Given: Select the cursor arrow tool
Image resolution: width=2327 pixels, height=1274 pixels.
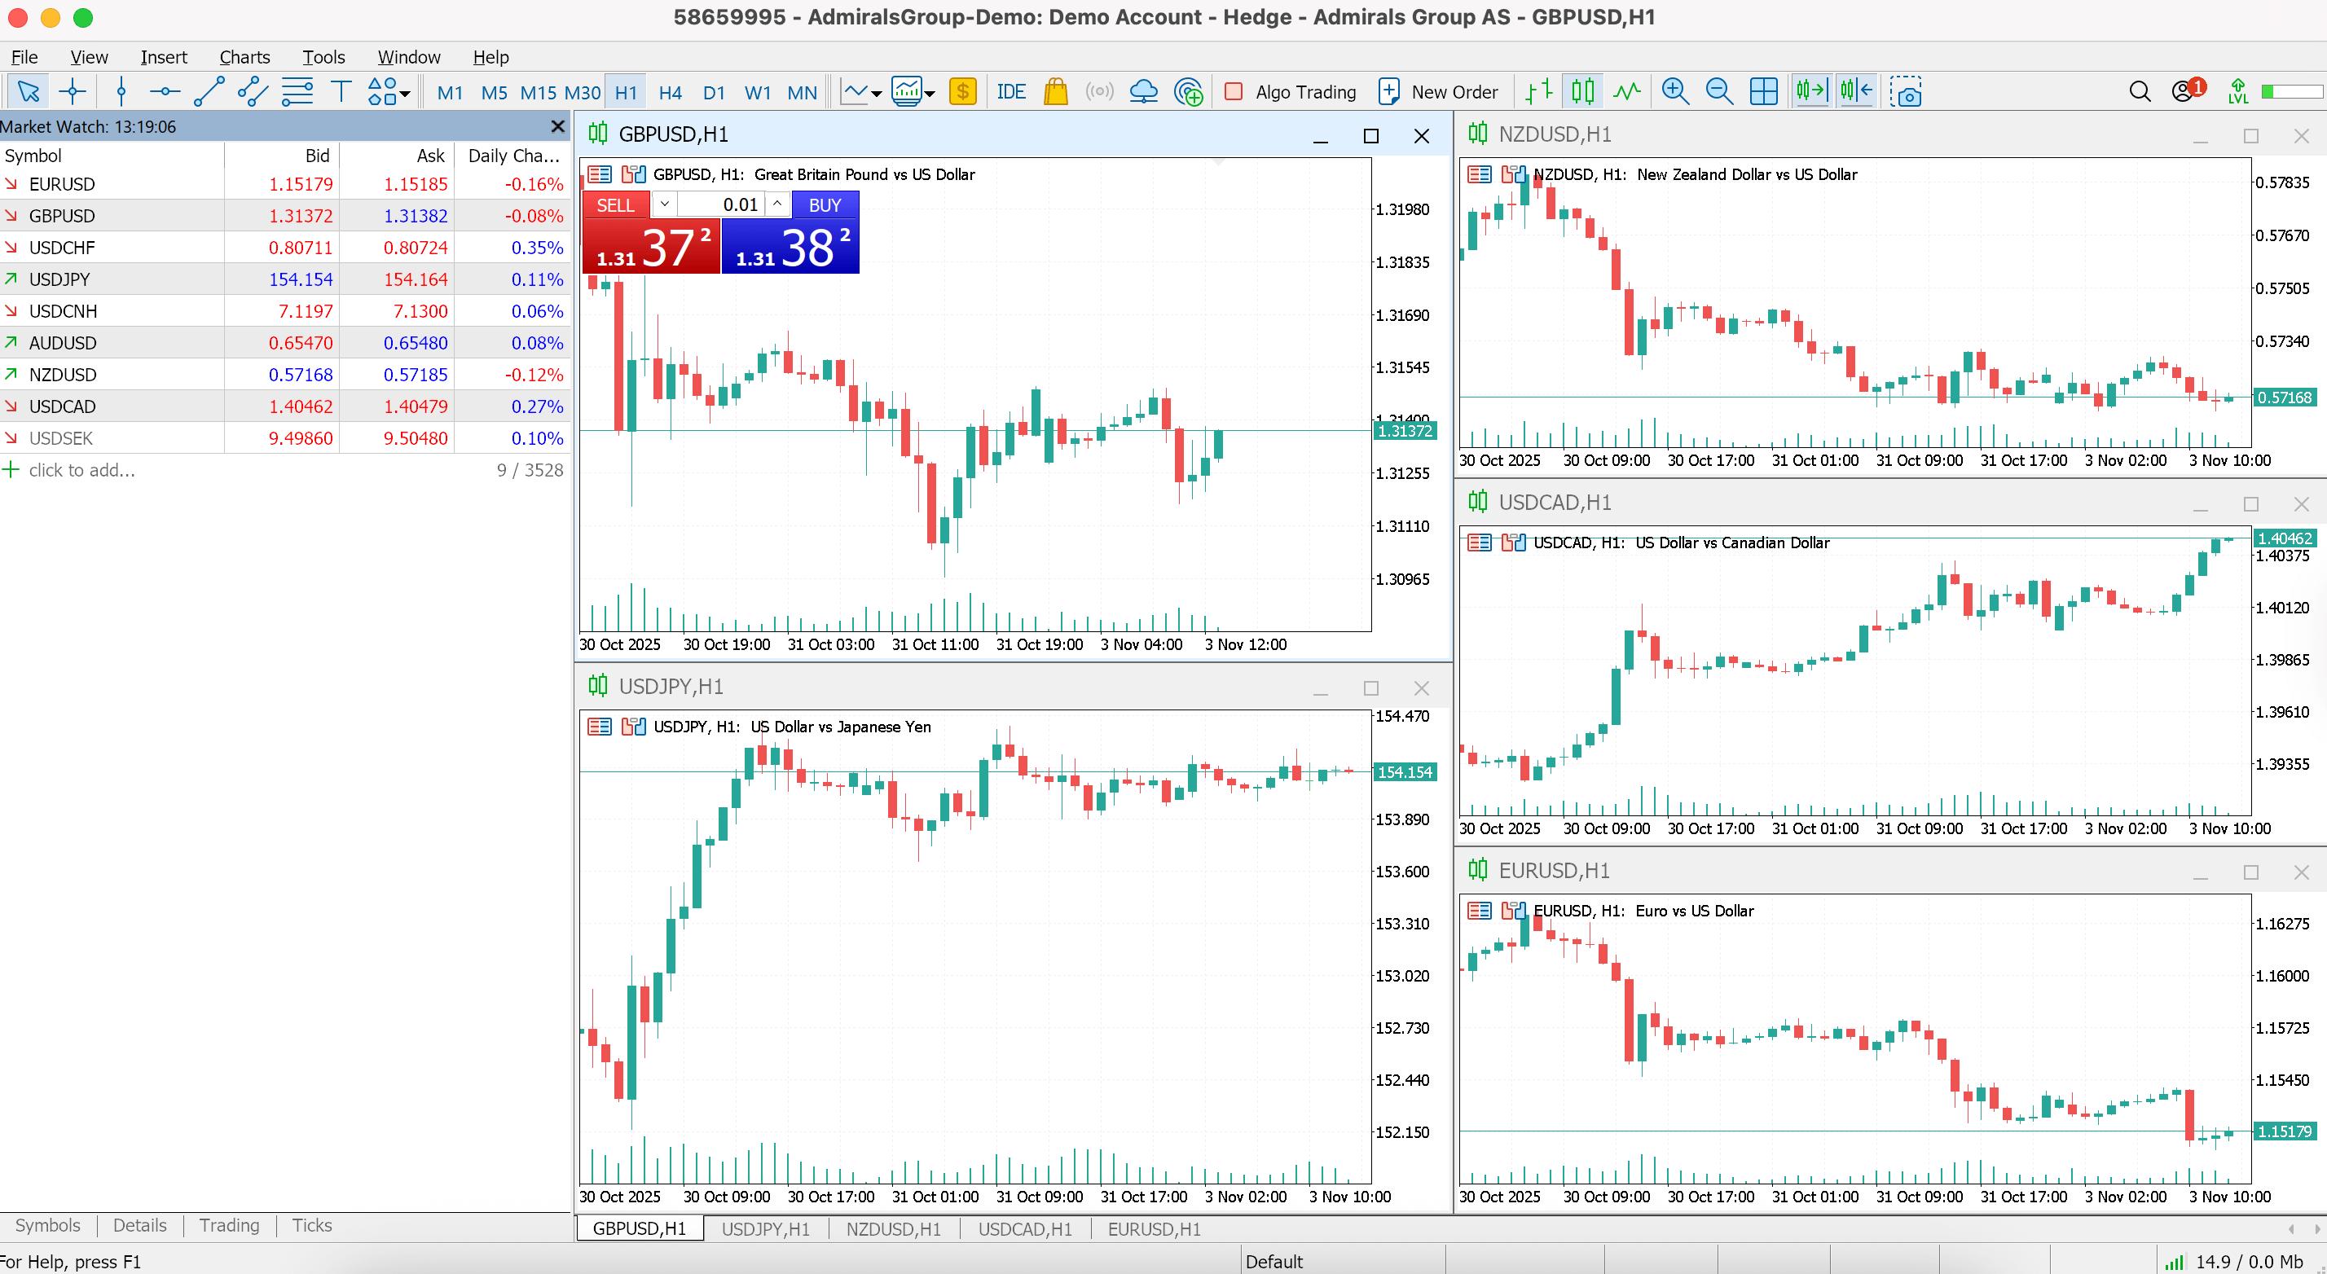Looking at the screenshot, I should 28,91.
